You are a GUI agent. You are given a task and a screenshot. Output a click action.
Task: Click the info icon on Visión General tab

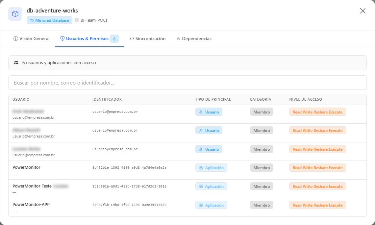16,38
